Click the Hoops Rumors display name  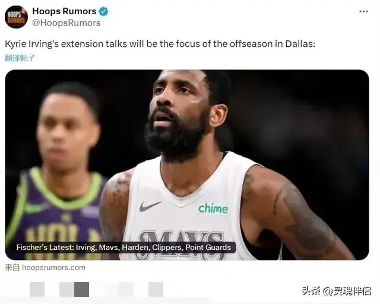click(64, 11)
